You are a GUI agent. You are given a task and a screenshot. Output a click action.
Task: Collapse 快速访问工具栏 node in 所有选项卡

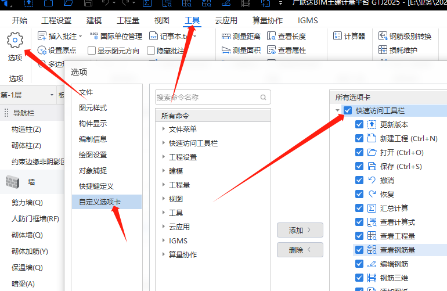(337, 110)
